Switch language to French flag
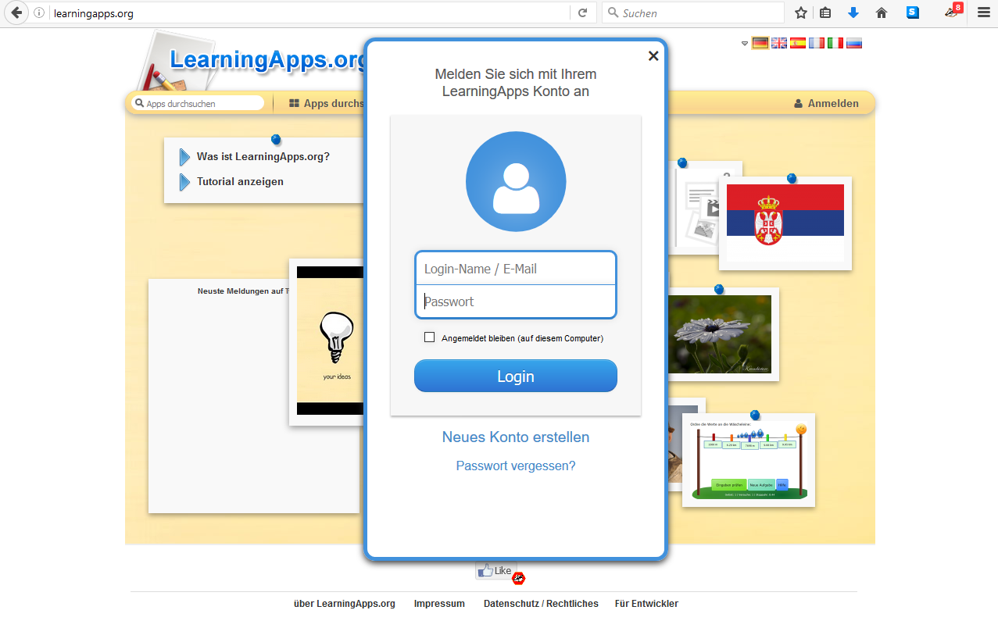The image size is (998, 628). click(817, 43)
